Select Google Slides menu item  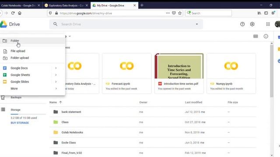[32, 82]
